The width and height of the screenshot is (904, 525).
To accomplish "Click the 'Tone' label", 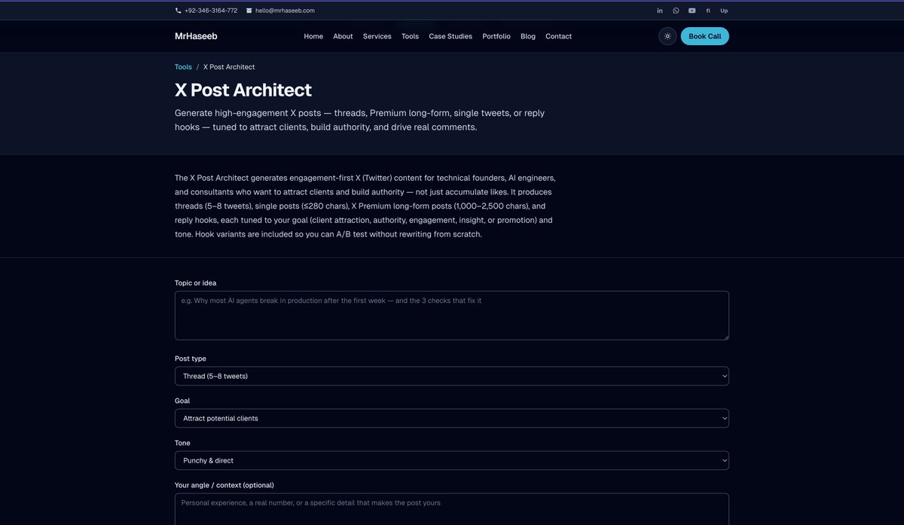I will (x=182, y=443).
